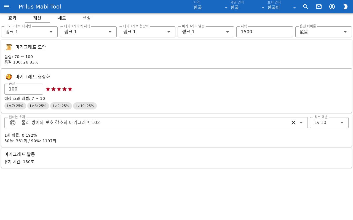Expand the 원하는 효과 options arrow
The width and height of the screenshot is (353, 220).
(x=301, y=123)
